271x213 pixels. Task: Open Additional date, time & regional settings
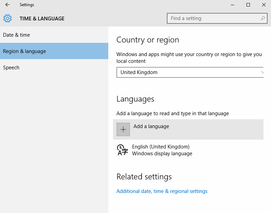(x=162, y=191)
